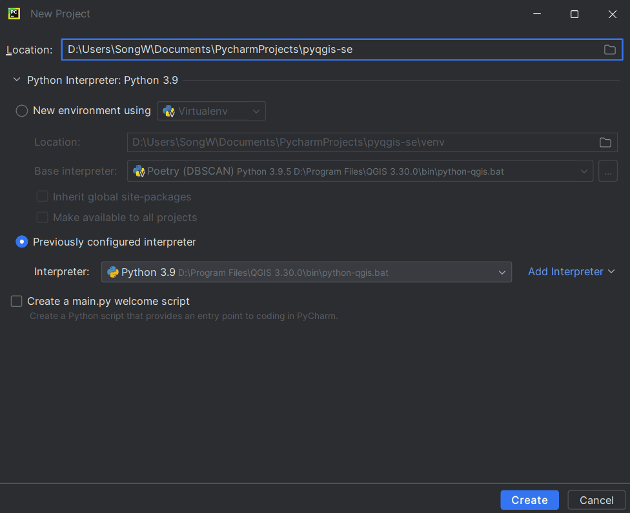
Task: Click Python logo in Interpreter combo box
Action: pyautogui.click(x=113, y=273)
